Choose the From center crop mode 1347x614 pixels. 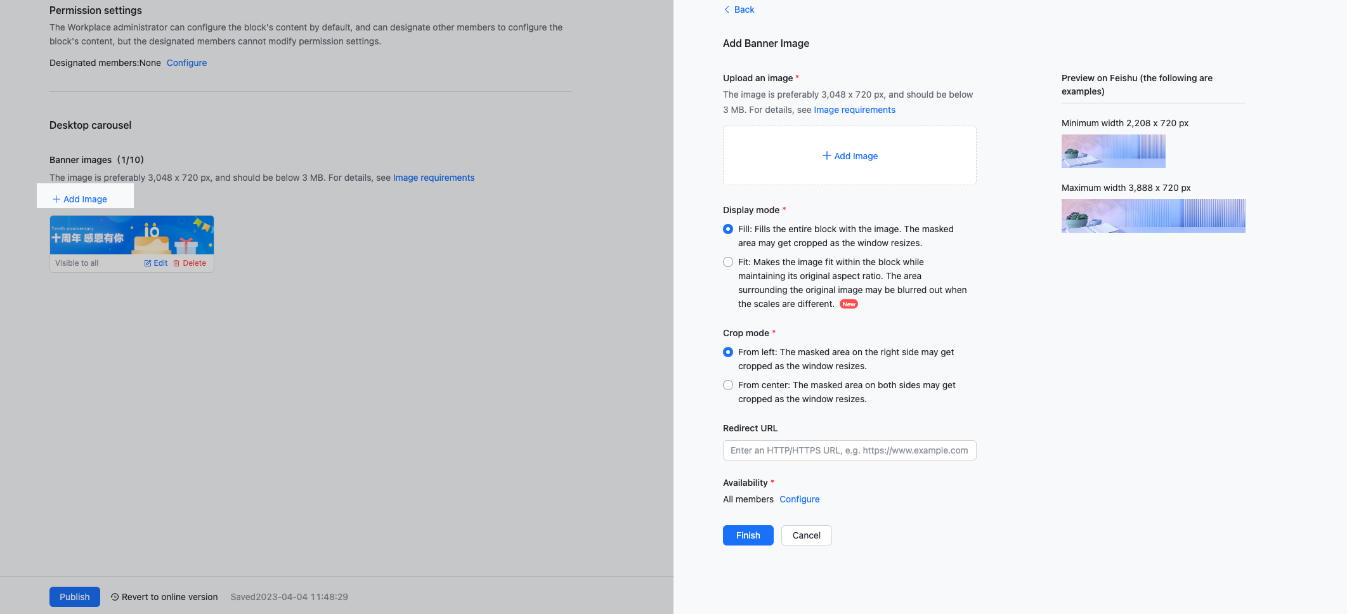tap(728, 385)
